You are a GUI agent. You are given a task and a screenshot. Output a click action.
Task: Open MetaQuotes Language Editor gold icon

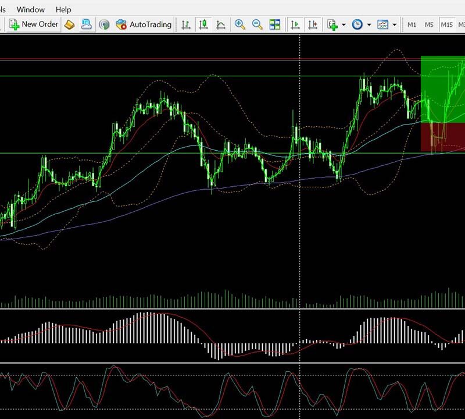69,24
